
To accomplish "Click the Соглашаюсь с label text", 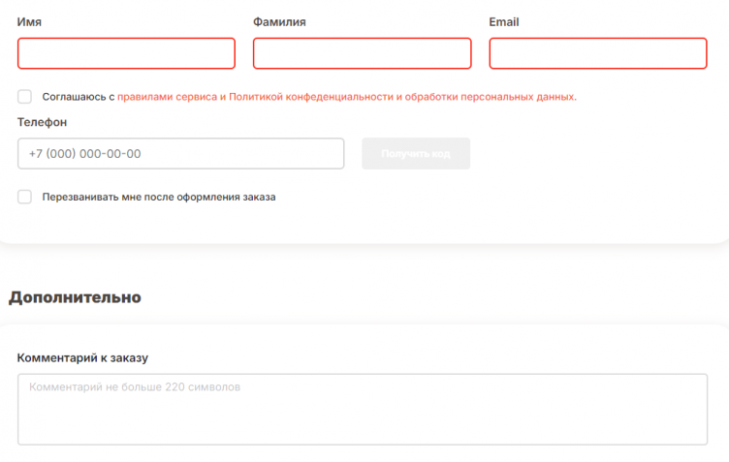I will tap(79, 97).
